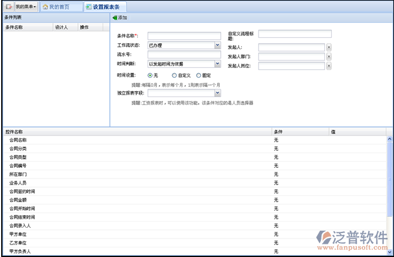
Task: Focus the 条件名称 input field
Action: pyautogui.click(x=184, y=36)
